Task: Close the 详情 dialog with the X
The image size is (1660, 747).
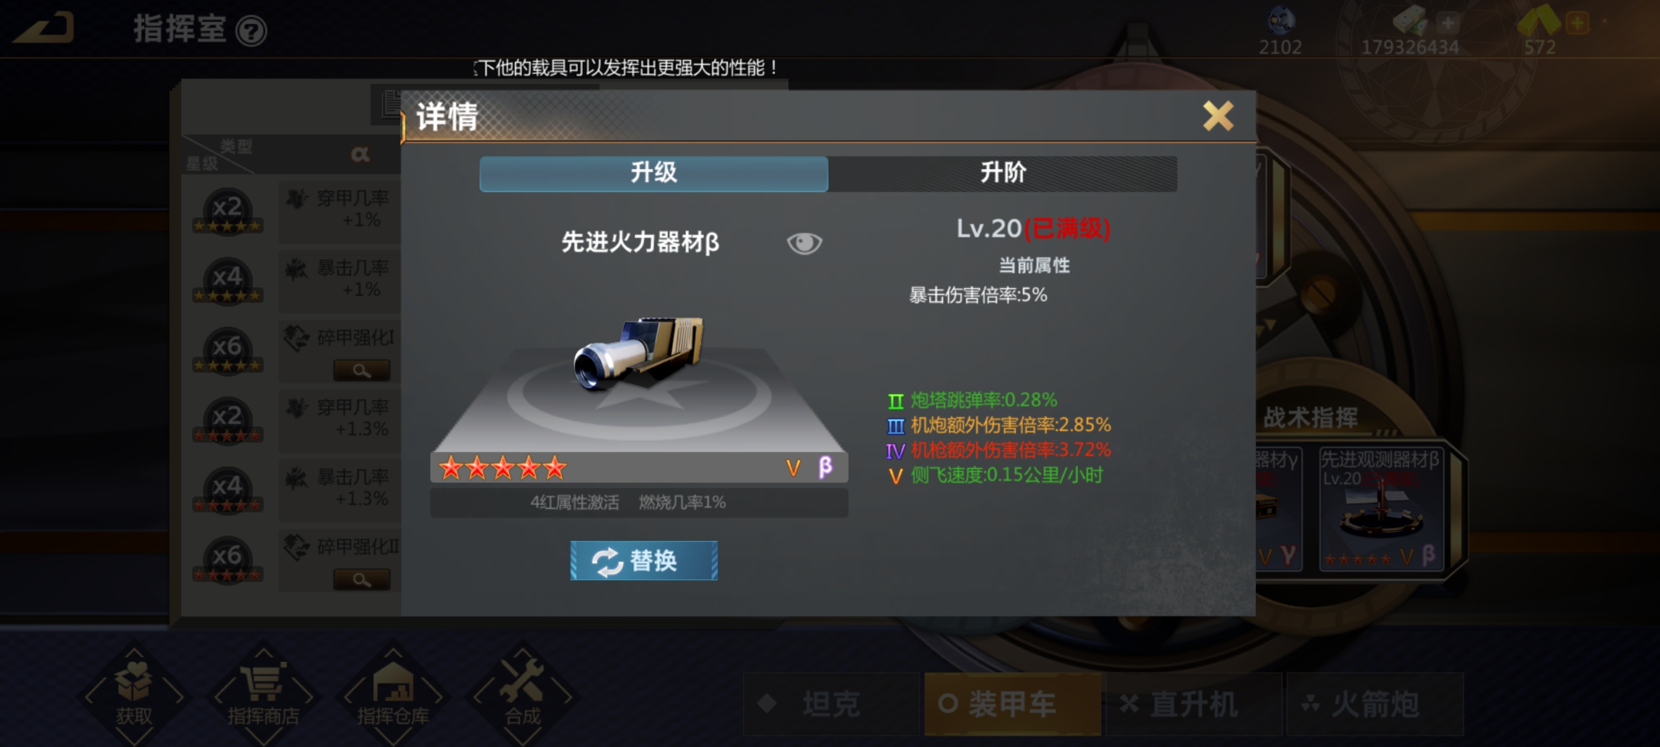Action: (x=1218, y=116)
